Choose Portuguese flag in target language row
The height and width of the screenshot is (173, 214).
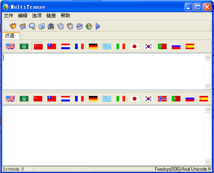(x=176, y=99)
